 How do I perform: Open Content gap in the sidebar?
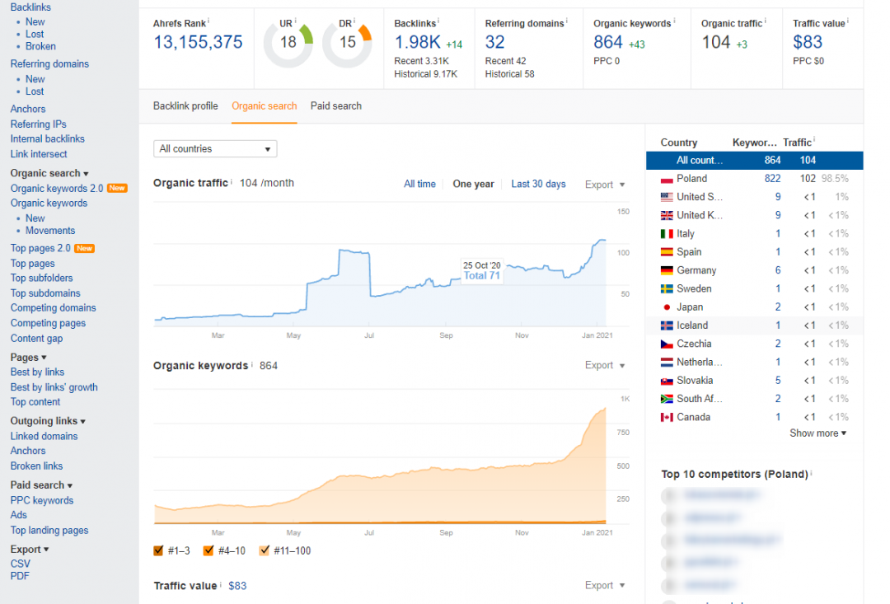[36, 339]
